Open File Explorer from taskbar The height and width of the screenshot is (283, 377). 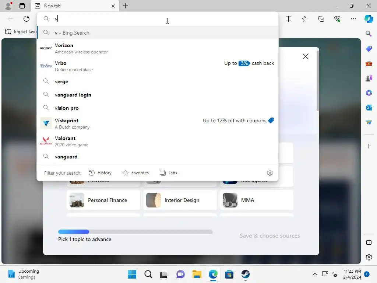point(197,274)
